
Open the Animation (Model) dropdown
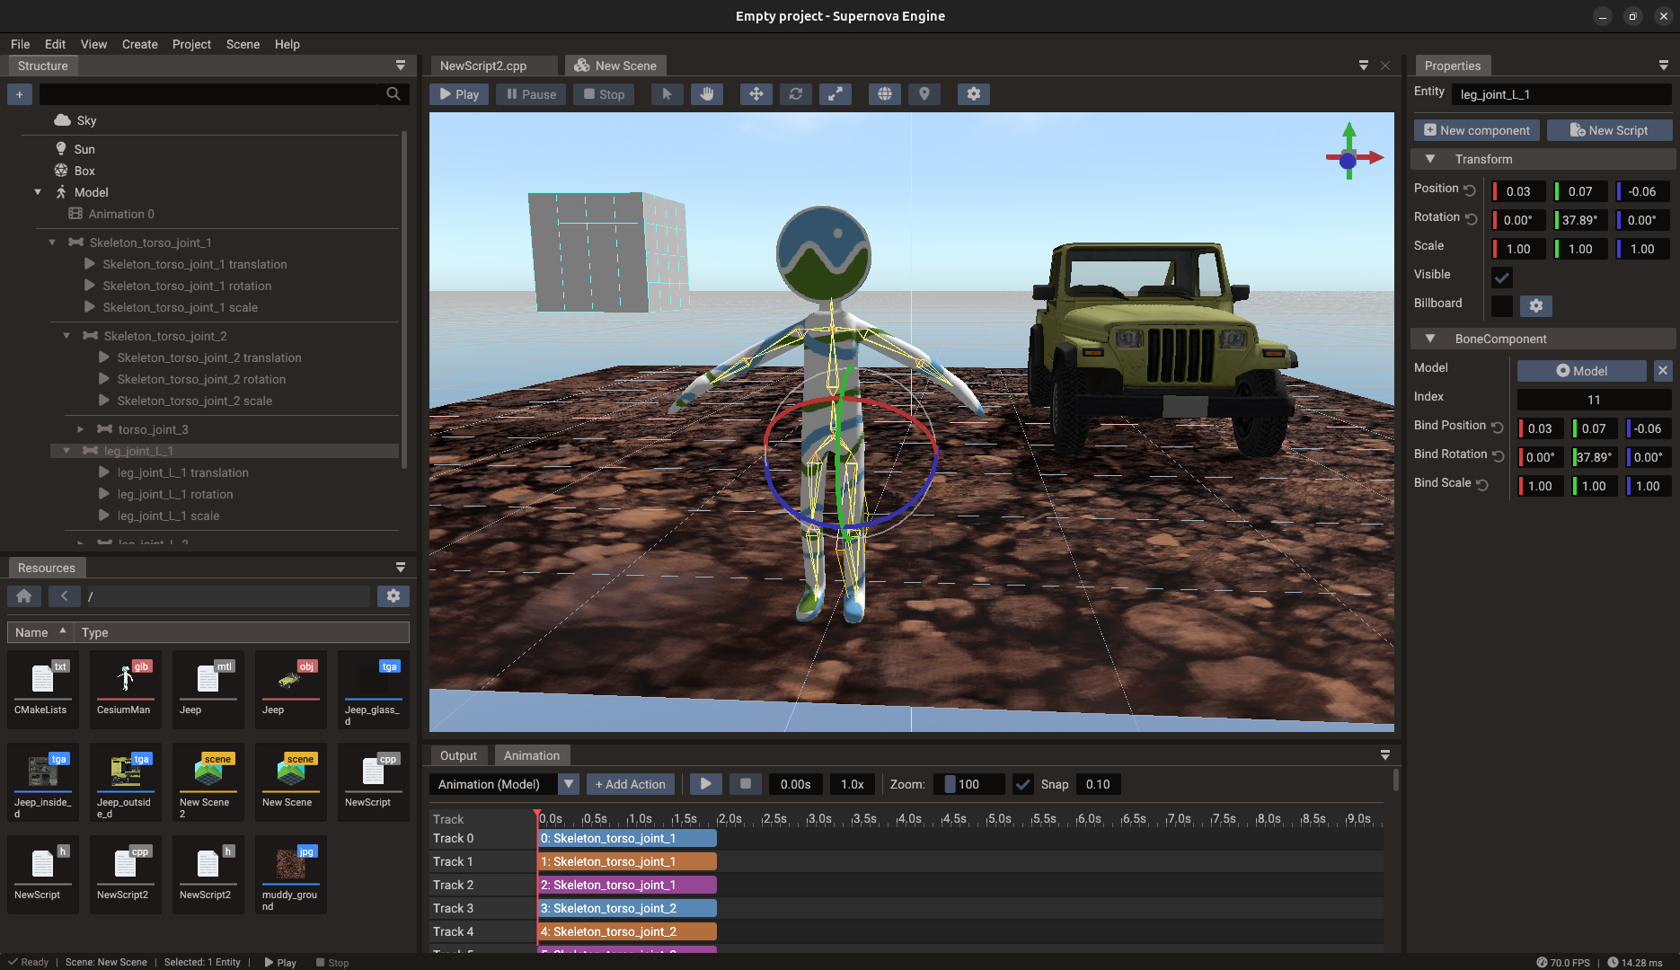tap(568, 784)
